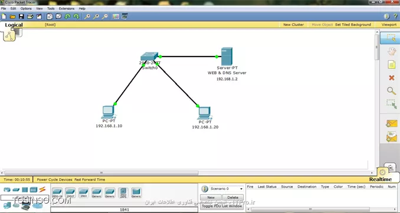Click the green Redo arrow
Screen dimensions: 400x213
[x=76, y=17]
